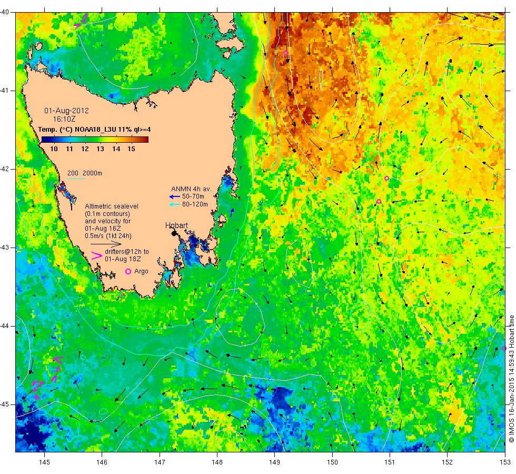This screenshot has height=474, width=516.
Task: Click the Argo legend label
Action: (141, 271)
